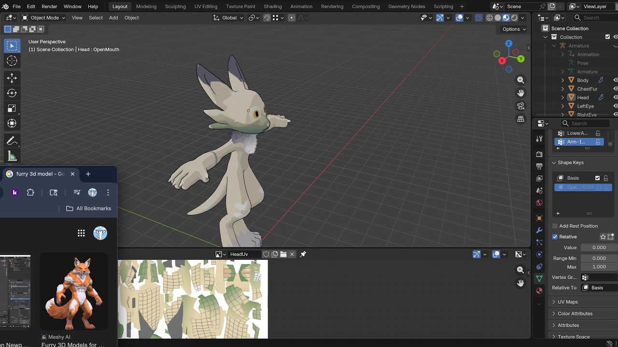Viewport: 618px width, 347px height.
Task: Click the Value field showing 0.000
Action: pos(599,248)
